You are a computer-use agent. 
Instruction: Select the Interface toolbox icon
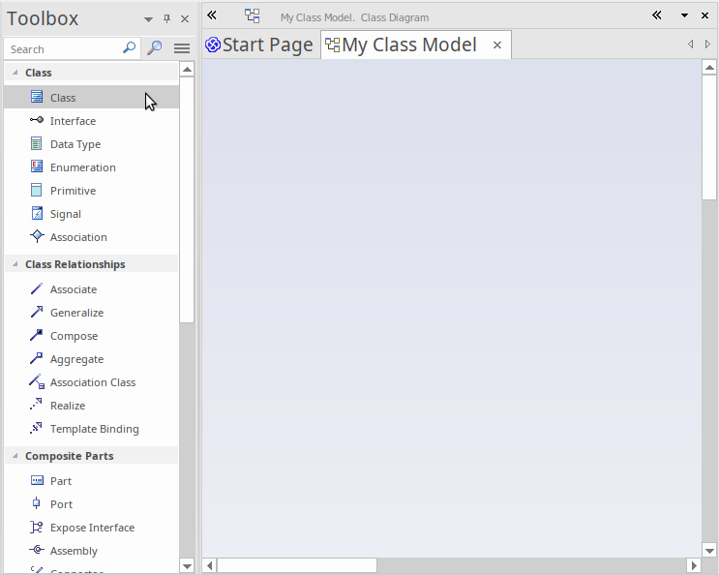click(x=37, y=121)
